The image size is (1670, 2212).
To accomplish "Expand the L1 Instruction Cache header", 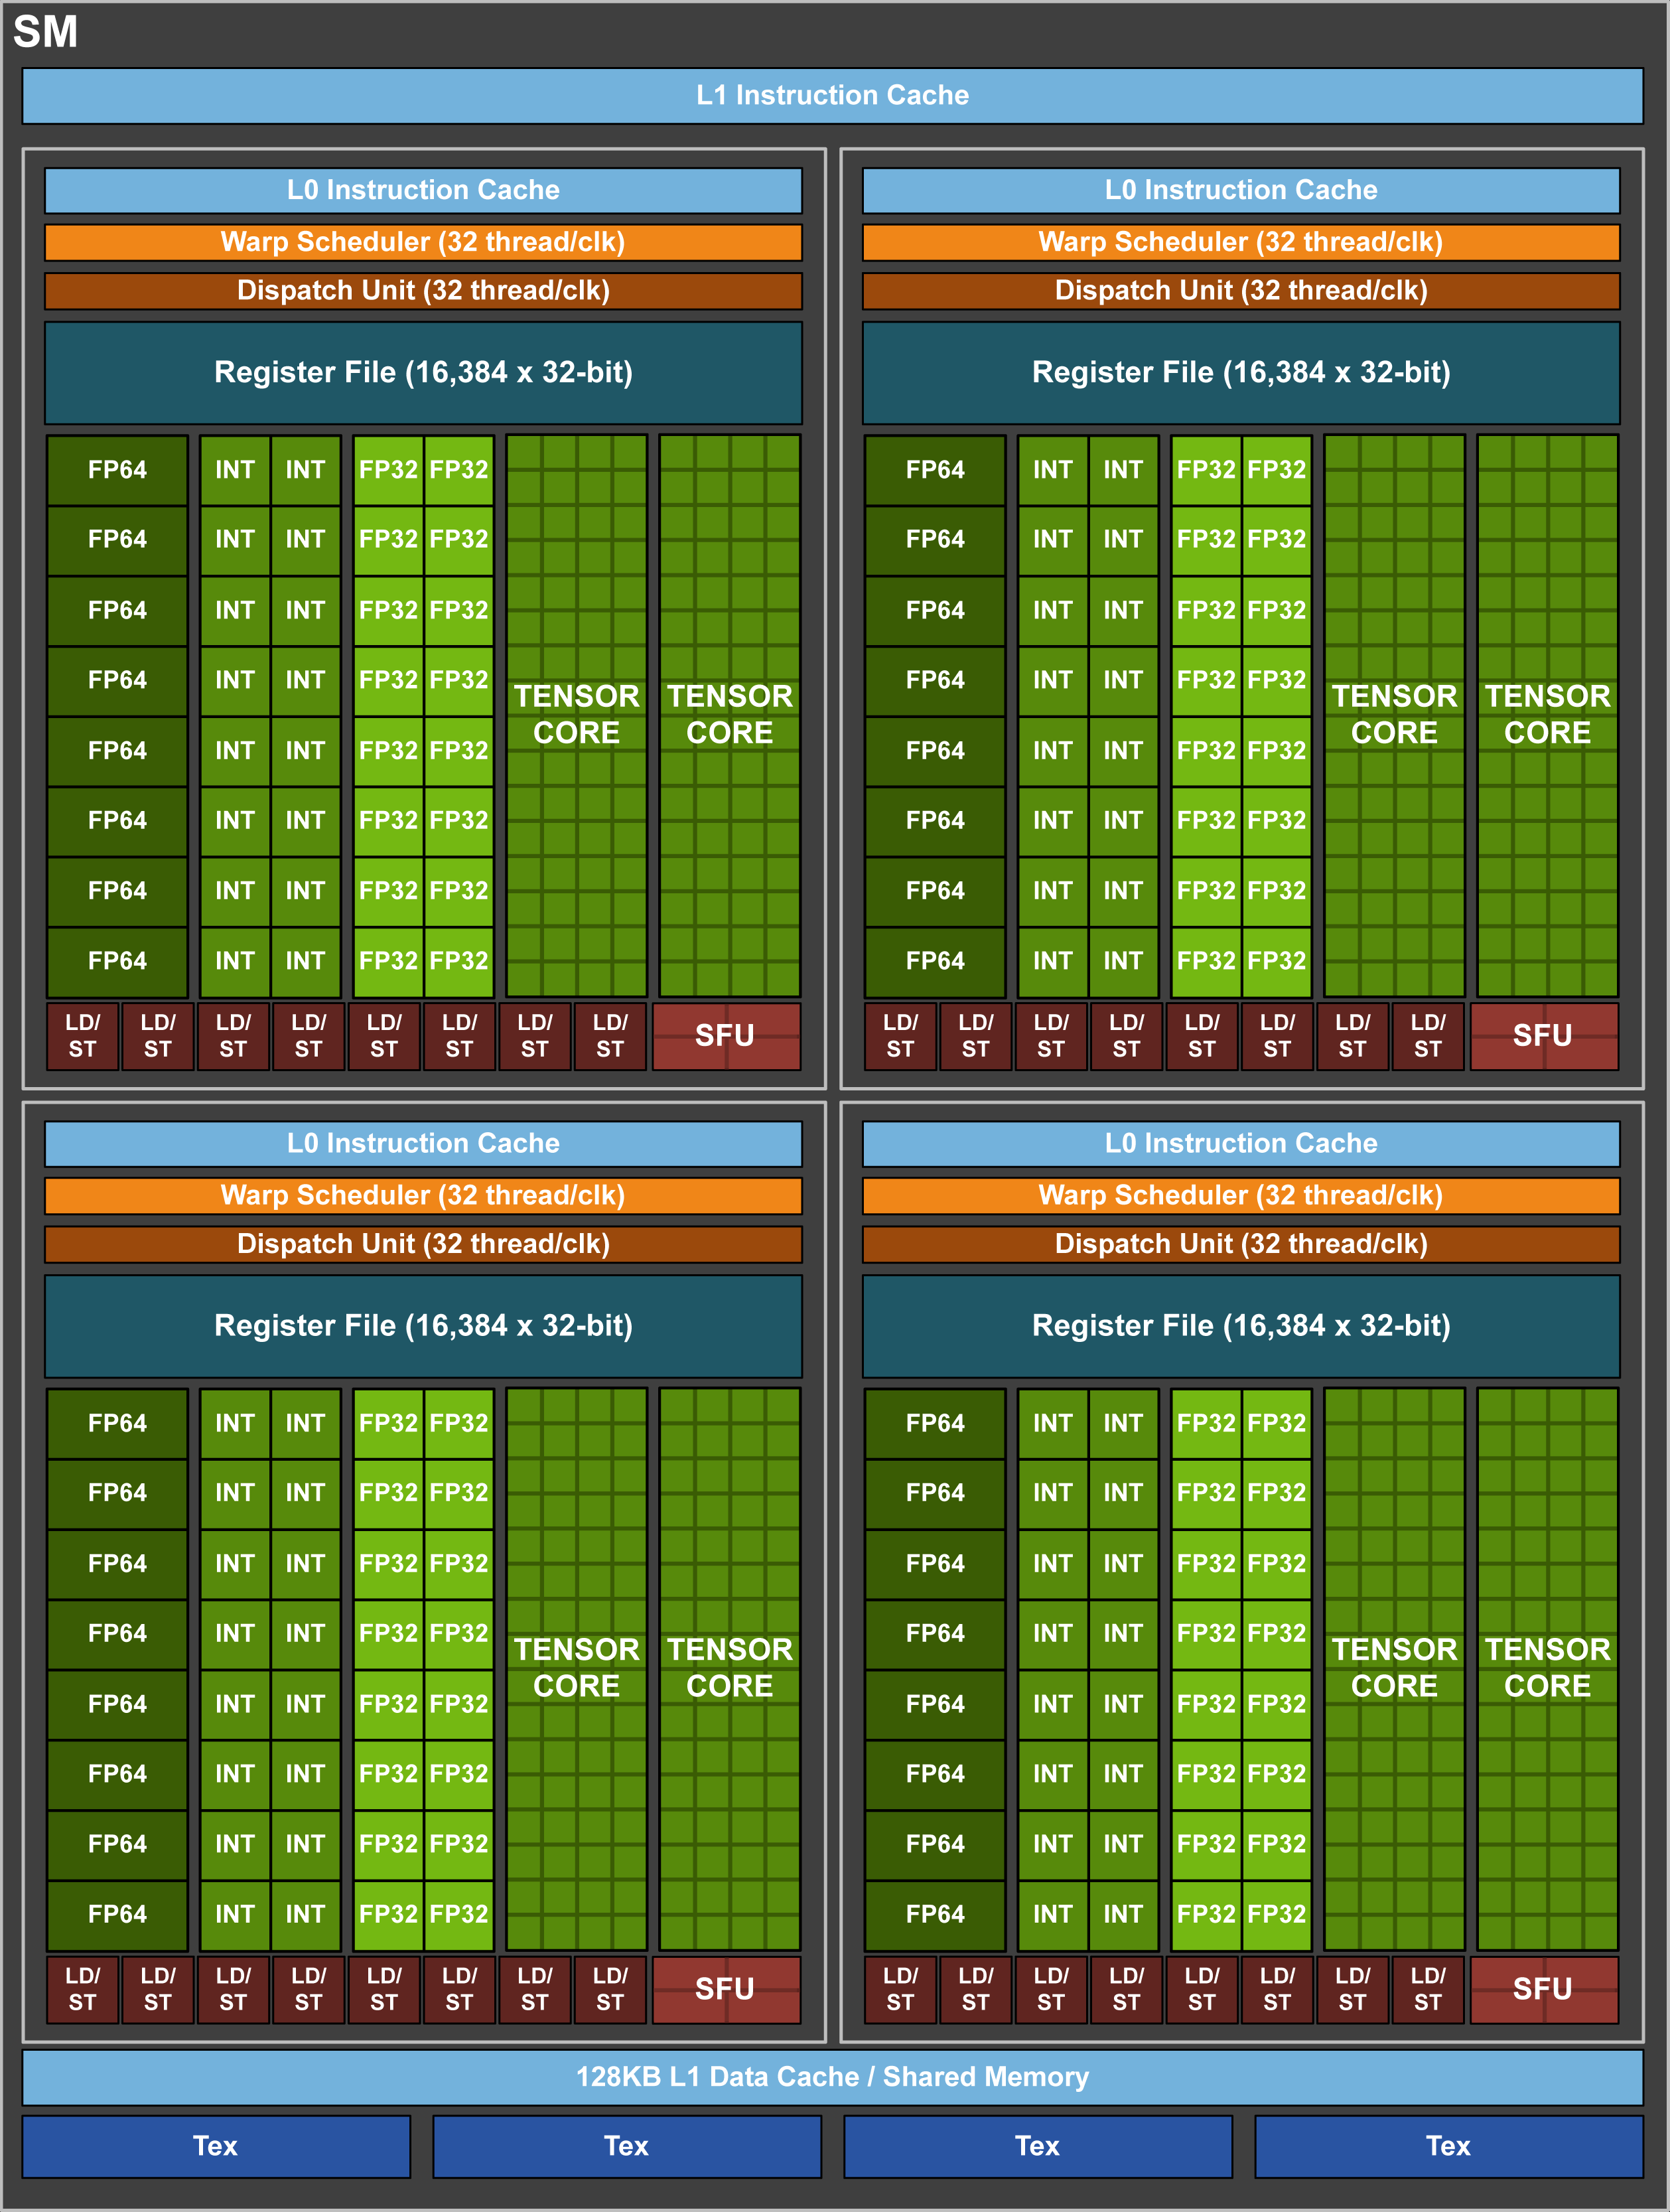I will (835, 96).
